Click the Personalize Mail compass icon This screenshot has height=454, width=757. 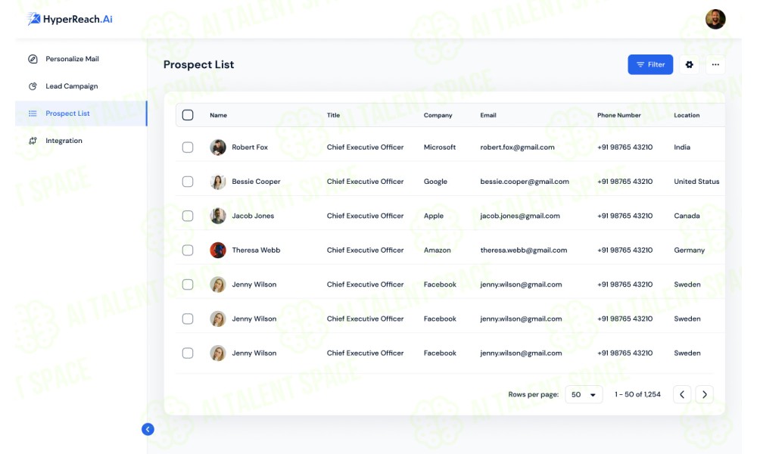33,59
